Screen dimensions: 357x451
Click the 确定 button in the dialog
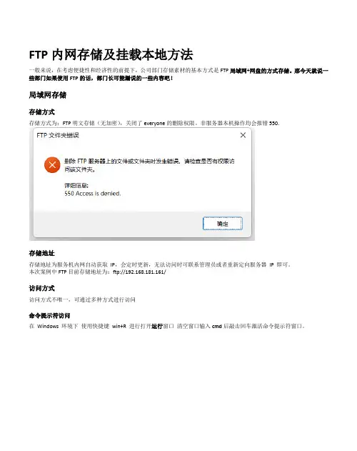(223, 224)
